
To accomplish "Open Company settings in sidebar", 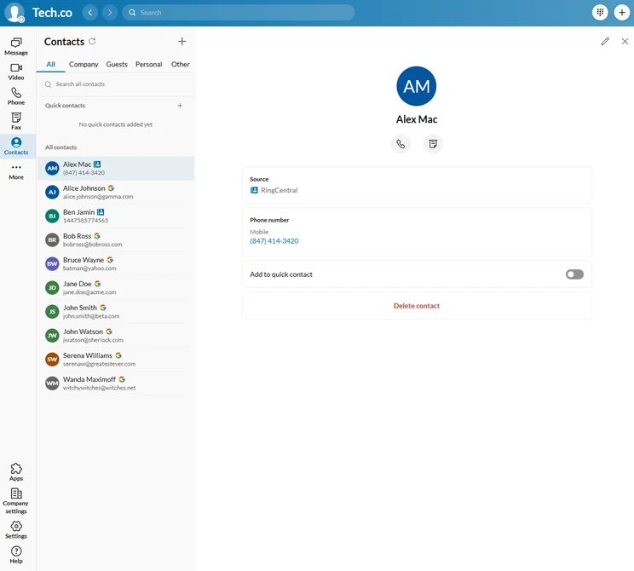I will [16, 500].
